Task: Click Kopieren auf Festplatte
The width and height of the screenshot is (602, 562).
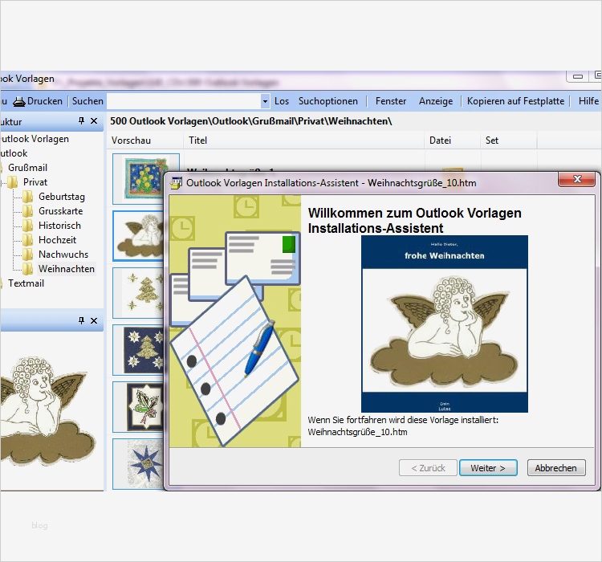Action: point(515,101)
